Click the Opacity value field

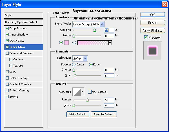pos(109,30)
